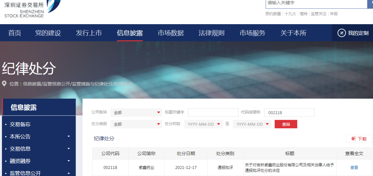Click the red 查询 button
Screen dimensions: 373x176
click(286, 124)
